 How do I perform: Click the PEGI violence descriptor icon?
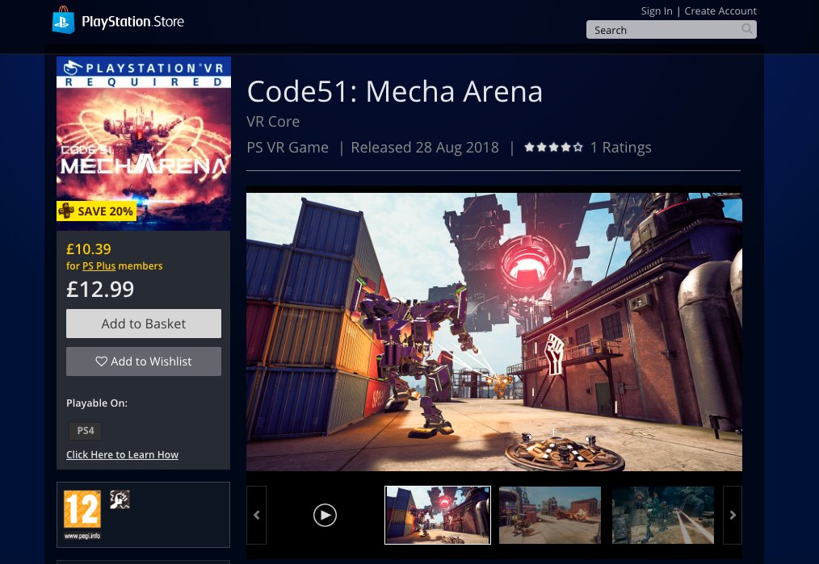coord(120,499)
